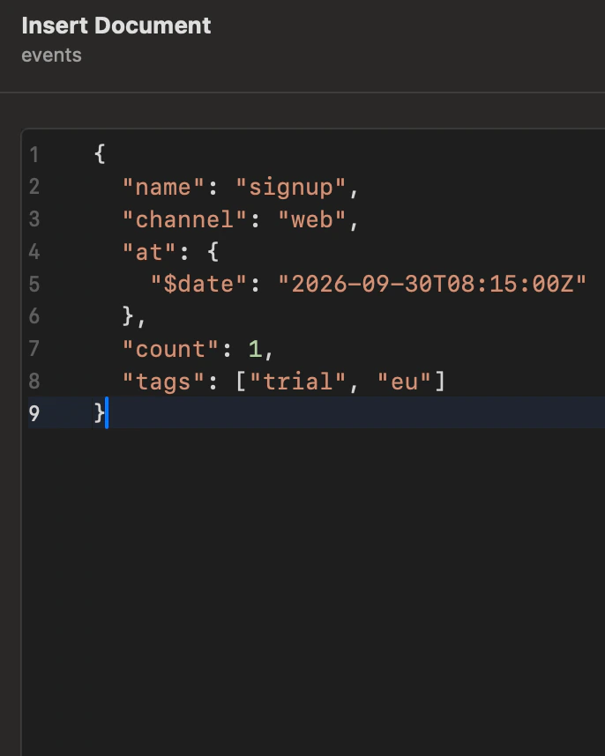The image size is (605, 756).
Task: Click the "tags" key
Action: point(163,382)
